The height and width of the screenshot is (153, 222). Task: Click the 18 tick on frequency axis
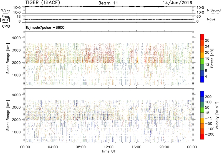click(19, 17)
